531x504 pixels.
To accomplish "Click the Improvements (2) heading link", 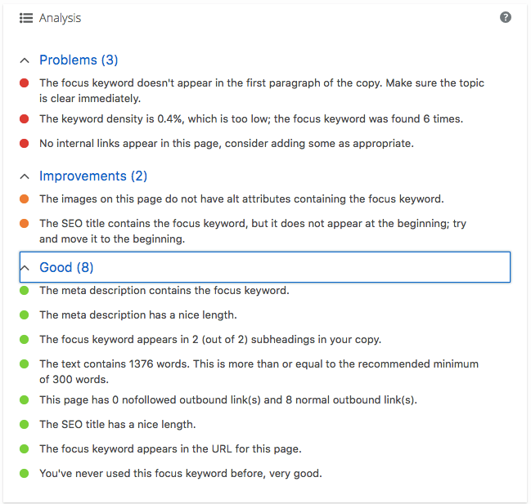I will pos(93,176).
